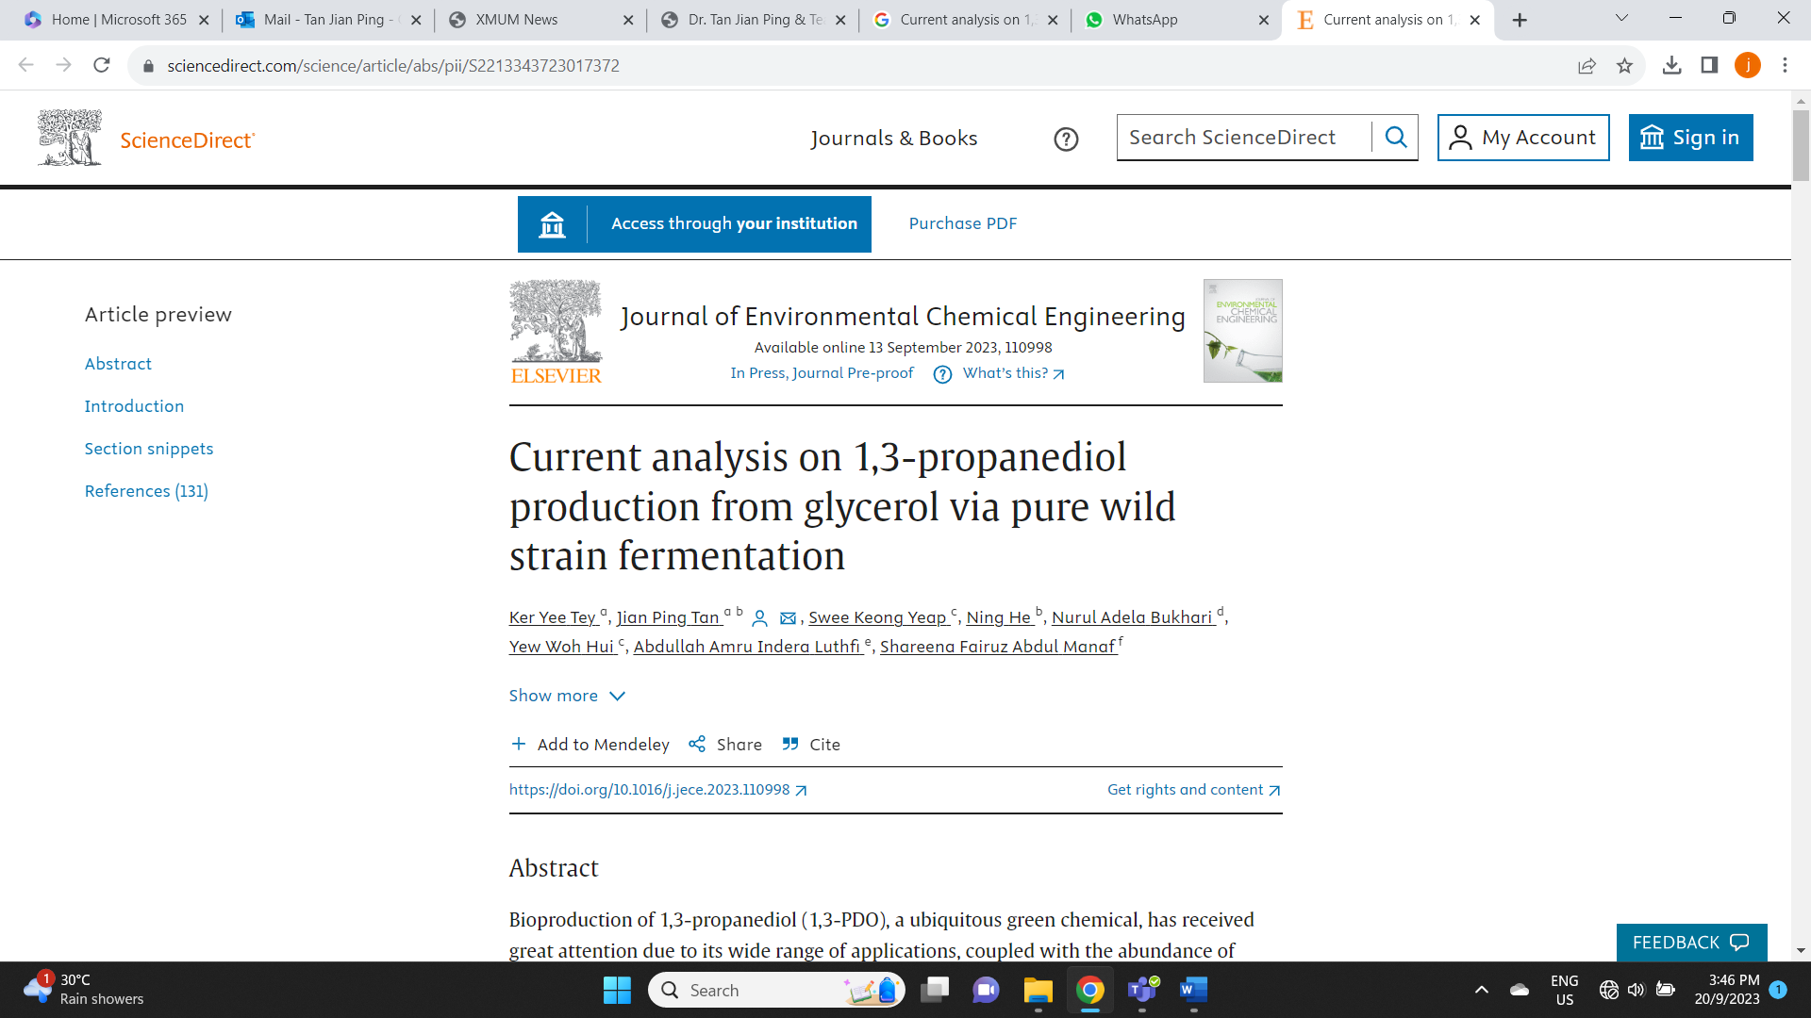Bookmark this page with the star icon

point(1624,66)
